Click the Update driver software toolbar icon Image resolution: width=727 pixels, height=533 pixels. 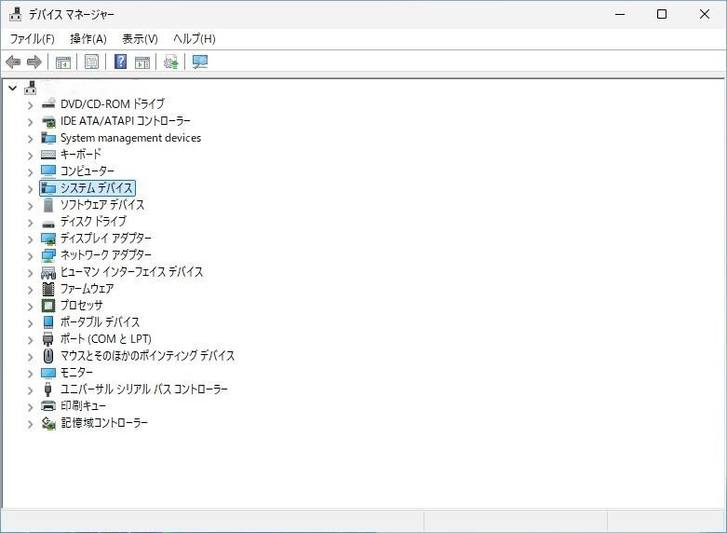[171, 61]
